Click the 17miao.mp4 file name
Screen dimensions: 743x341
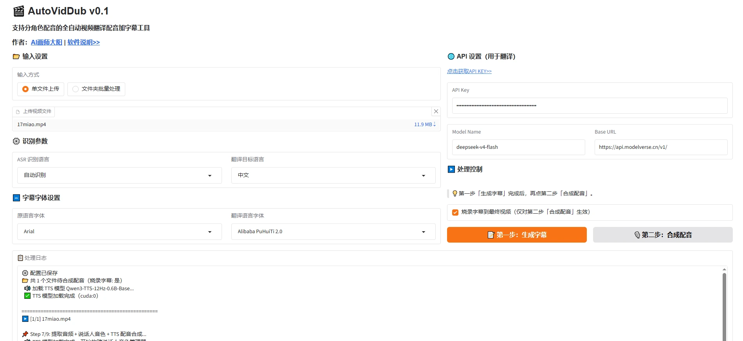32,124
